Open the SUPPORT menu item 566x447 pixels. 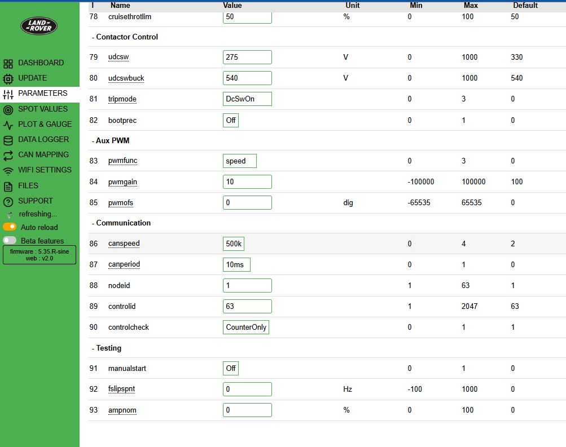click(x=35, y=201)
